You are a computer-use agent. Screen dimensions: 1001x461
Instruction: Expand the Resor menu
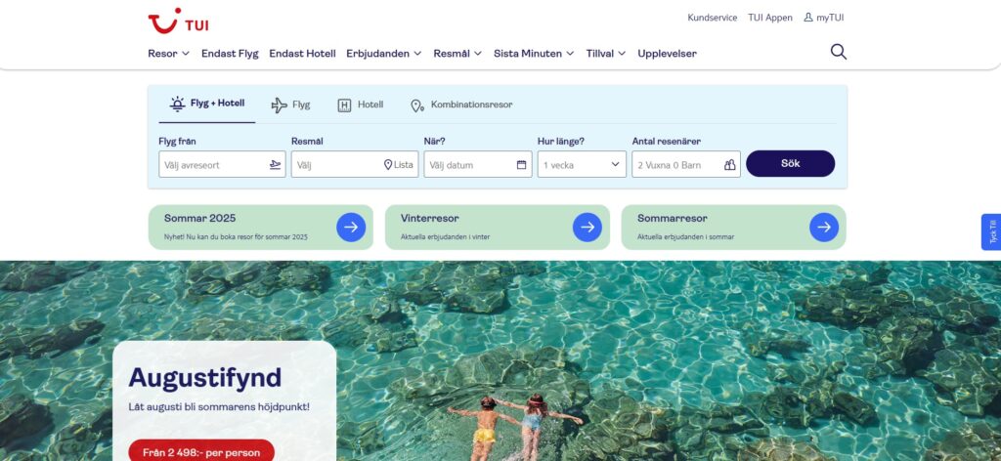click(168, 54)
